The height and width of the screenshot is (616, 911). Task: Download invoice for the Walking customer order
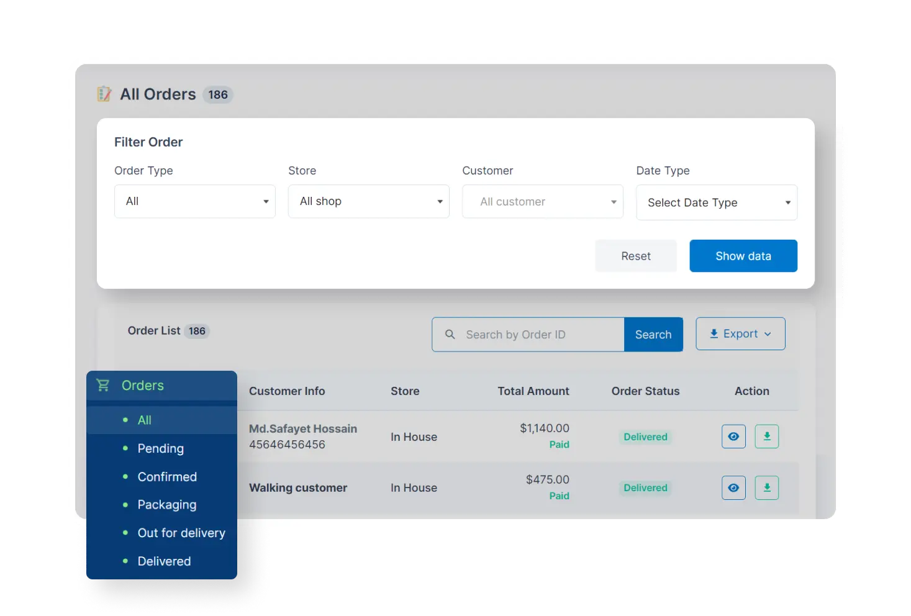coord(766,487)
